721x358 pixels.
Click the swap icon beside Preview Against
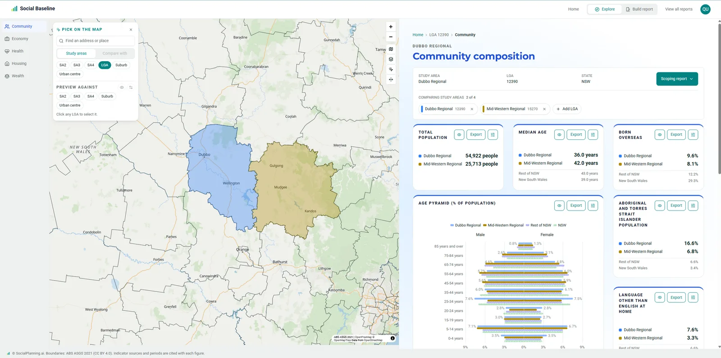pos(131,87)
